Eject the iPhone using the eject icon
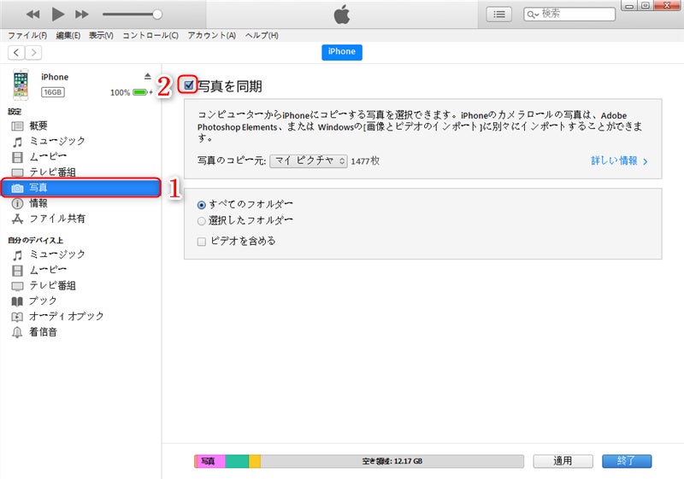The height and width of the screenshot is (479, 684). 147,76
